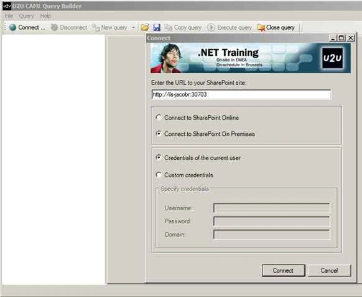Click the U2U logo in banner

pos(332,58)
